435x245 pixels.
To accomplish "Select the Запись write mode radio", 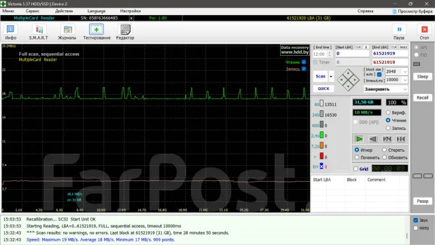I will 388,128.
